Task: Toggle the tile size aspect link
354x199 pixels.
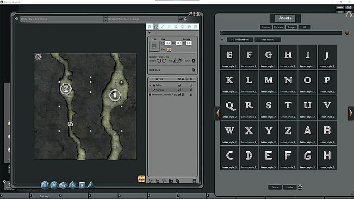Action: (x=173, y=43)
